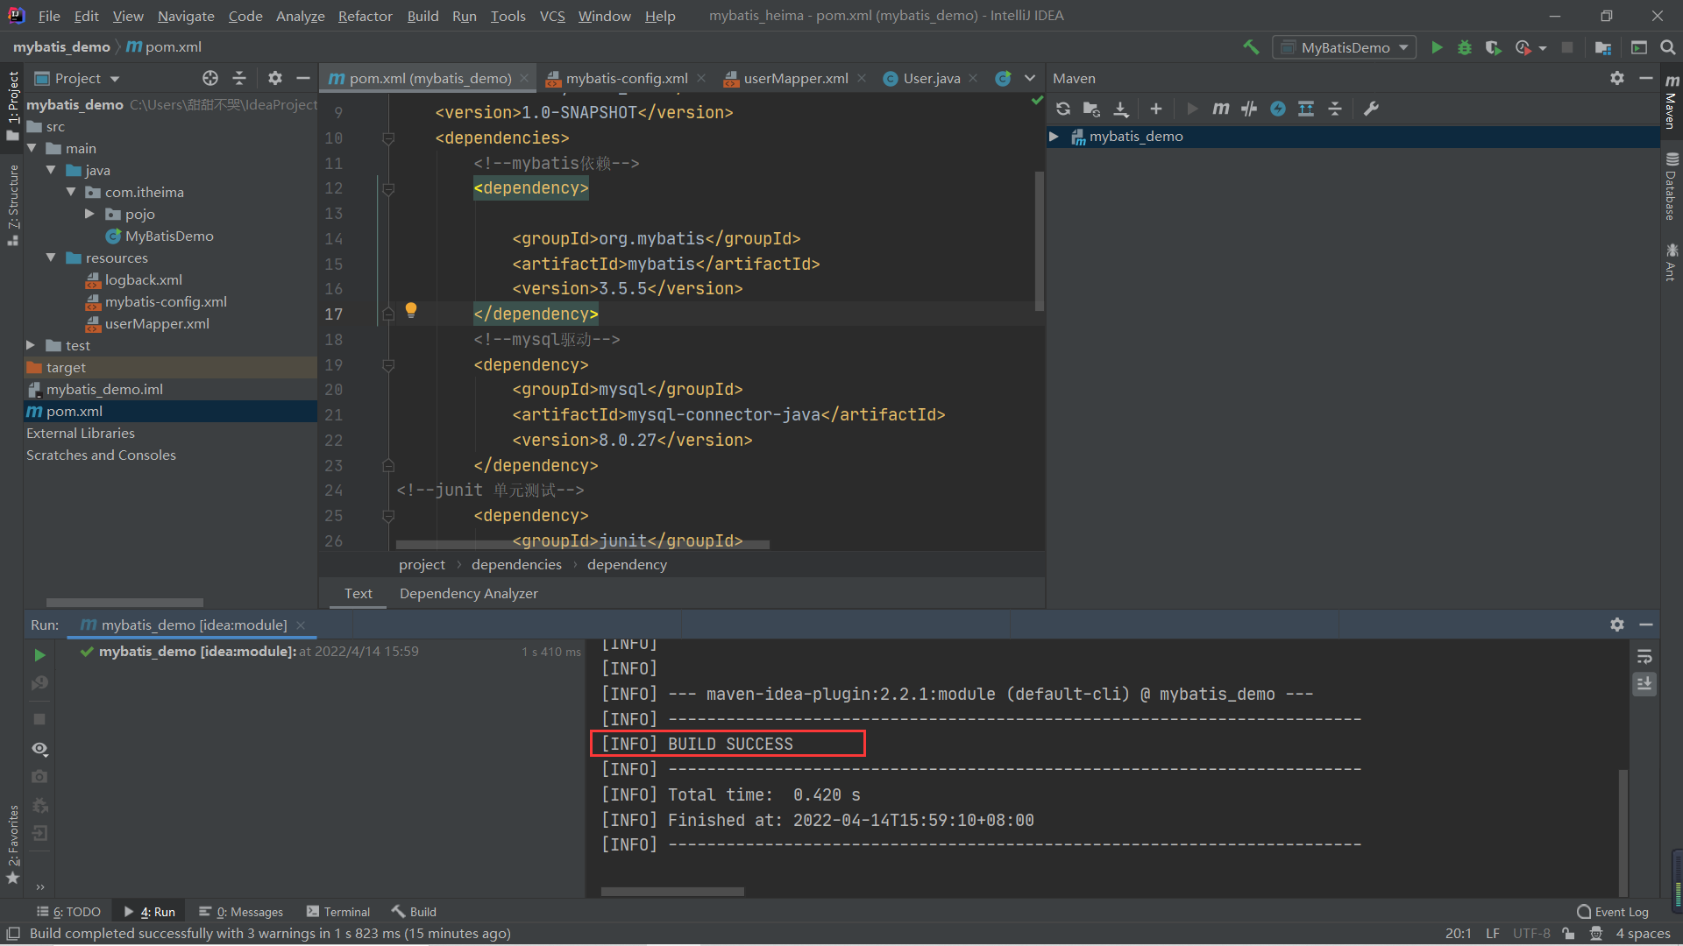
Task: Toggle Skip Tests mode in Maven toolbar
Action: click(x=1249, y=109)
